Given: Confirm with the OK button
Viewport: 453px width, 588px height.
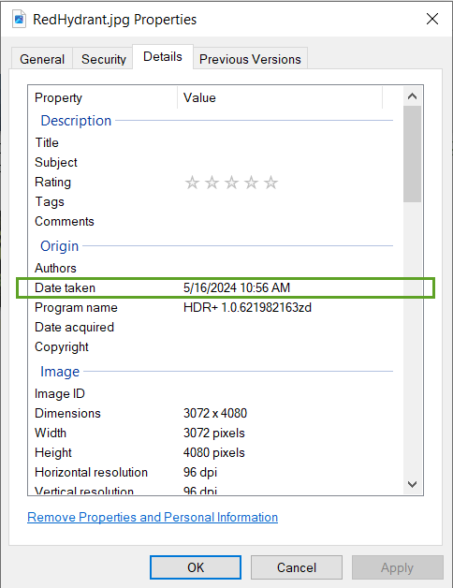Looking at the screenshot, I should (196, 567).
